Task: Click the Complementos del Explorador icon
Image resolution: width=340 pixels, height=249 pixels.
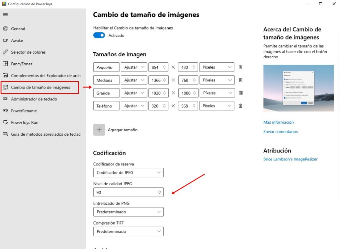Action: [x=5, y=75]
